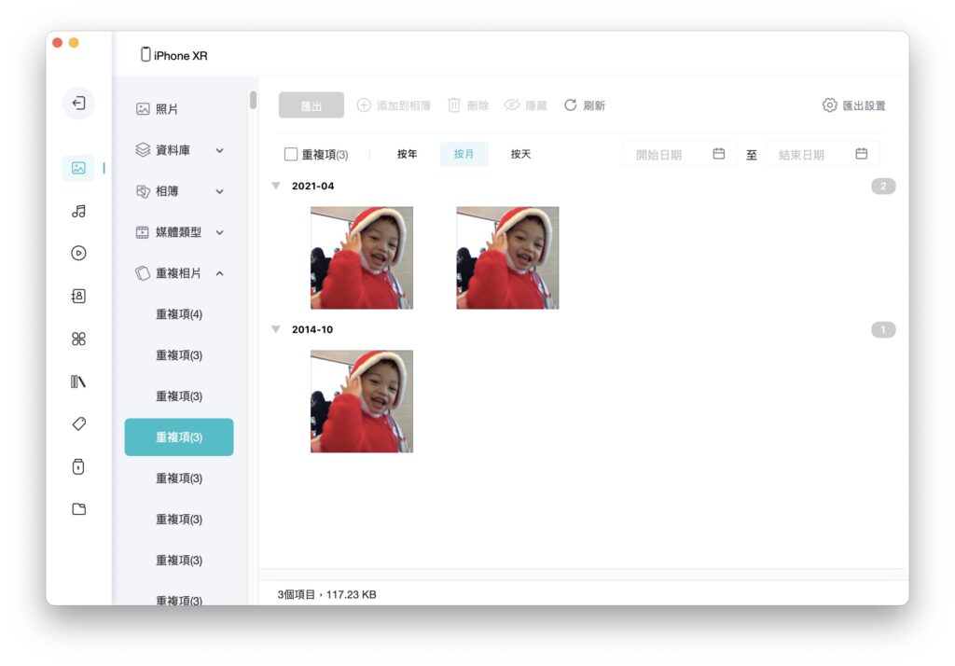Click the 重複相片 icon in sidebar
The width and height of the screenshot is (955, 666).
[x=142, y=273]
